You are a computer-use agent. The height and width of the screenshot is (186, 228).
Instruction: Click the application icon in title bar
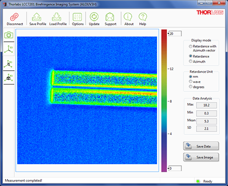(5, 4)
